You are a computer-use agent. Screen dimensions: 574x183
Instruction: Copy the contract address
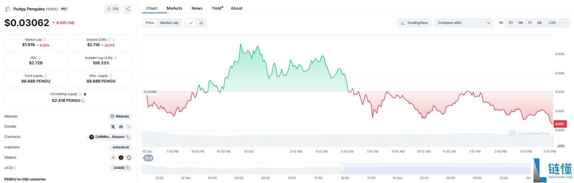click(128, 137)
